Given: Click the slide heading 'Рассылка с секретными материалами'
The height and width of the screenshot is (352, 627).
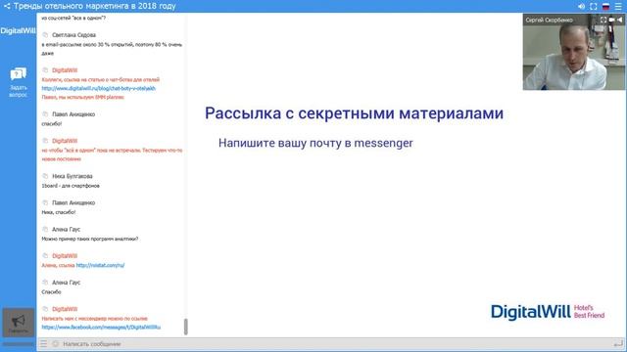Looking at the screenshot, I should pos(355,113).
